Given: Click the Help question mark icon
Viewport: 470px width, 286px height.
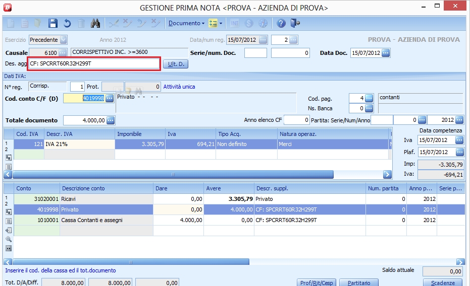Looking at the screenshot, I should pyautogui.click(x=281, y=23).
